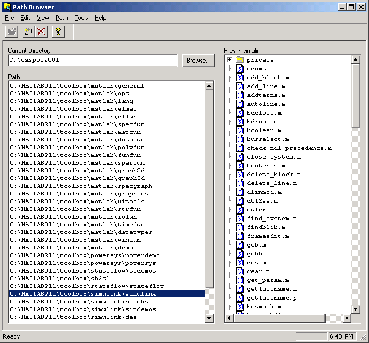
Task: Click the gcb.m file name
Action: click(x=256, y=245)
